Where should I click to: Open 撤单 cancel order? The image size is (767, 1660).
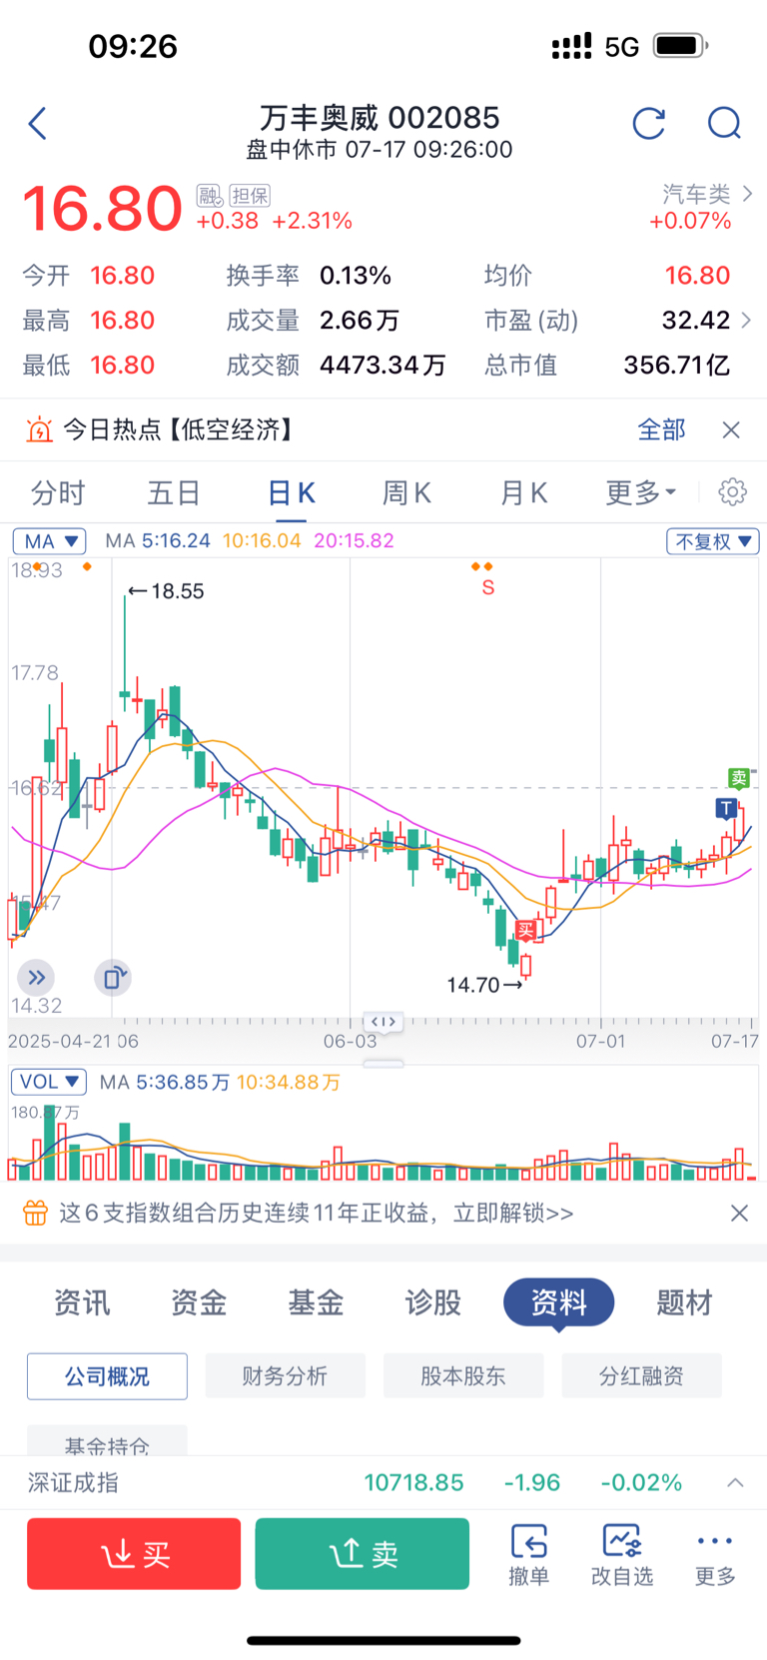click(528, 1555)
